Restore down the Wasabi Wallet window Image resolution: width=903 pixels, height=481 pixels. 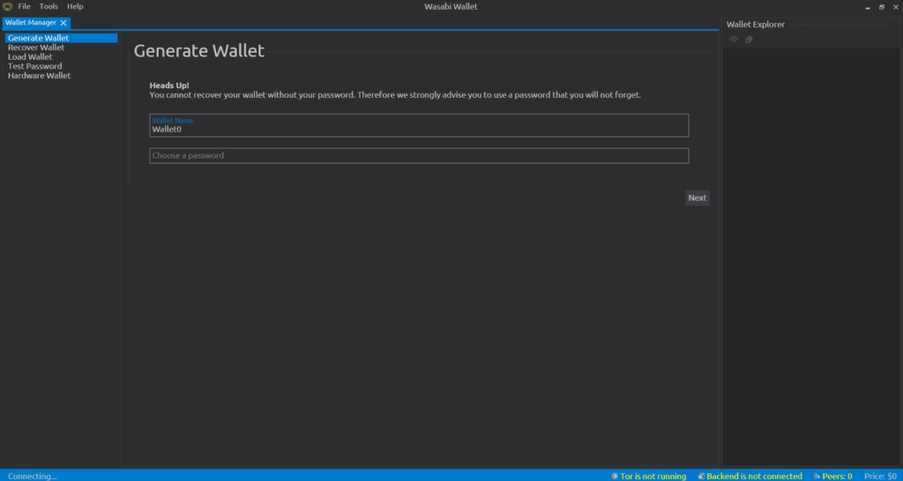point(882,7)
